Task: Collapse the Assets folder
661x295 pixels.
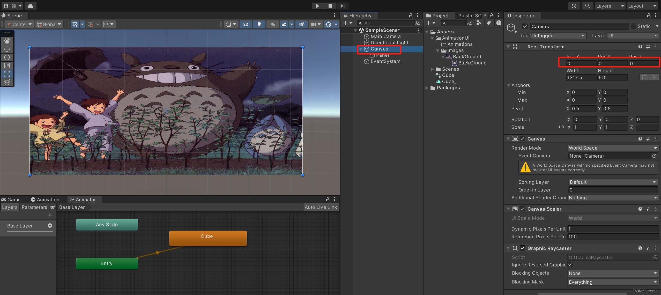Action: 427,32
